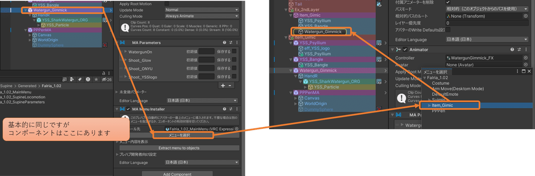Toggle MA Menu Installer enabled checkbox
Screen dimensions: 535x176
(129, 109)
